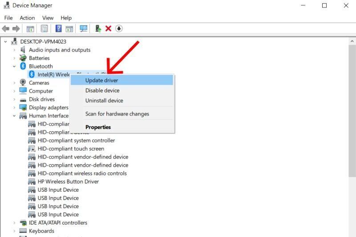Click the Update device driver toolbar icon
Image resolution: width=356 pixels, height=237 pixels.
(x=98, y=28)
